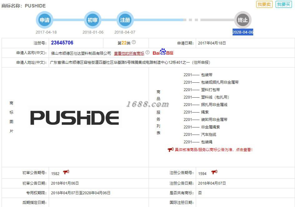Screen dimensions: 295x207
Task: Click 是否共有商标 value 否
Action: 200,193
